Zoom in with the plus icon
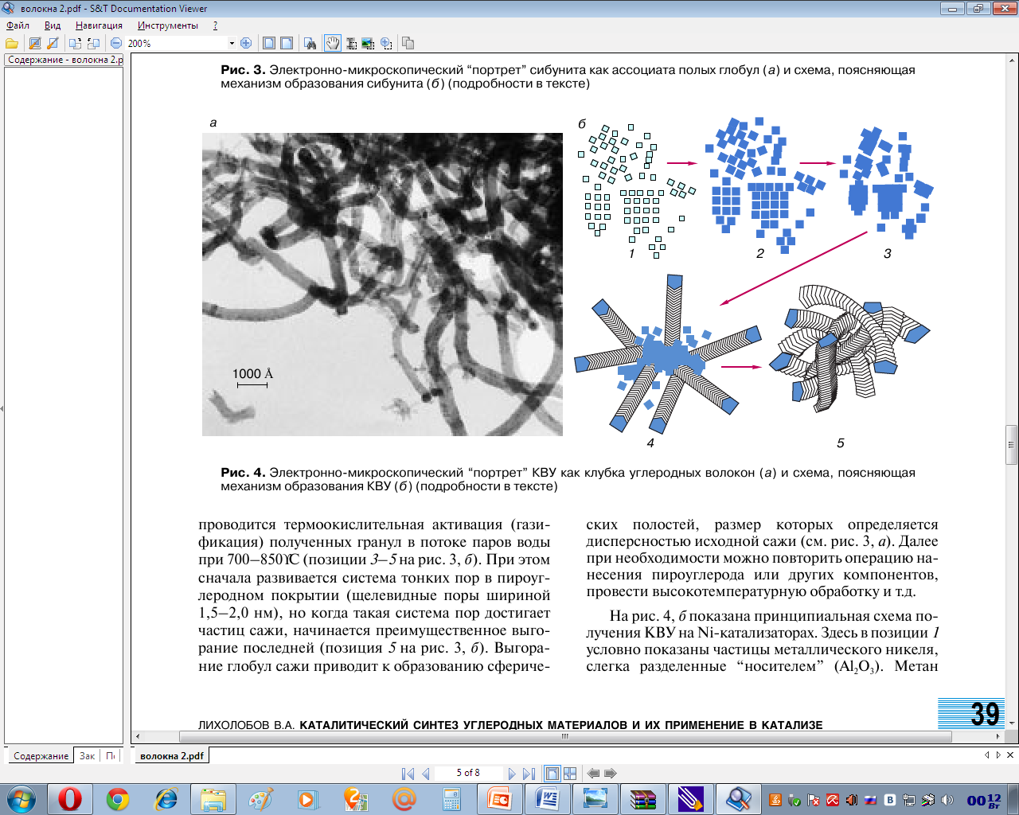The image size is (1019, 815). click(246, 43)
